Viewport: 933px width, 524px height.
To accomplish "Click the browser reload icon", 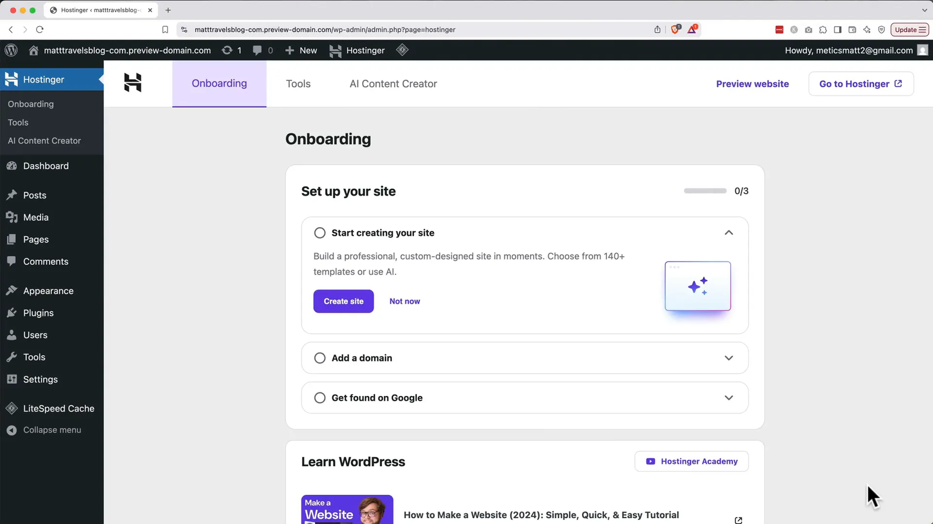I will coord(40,29).
